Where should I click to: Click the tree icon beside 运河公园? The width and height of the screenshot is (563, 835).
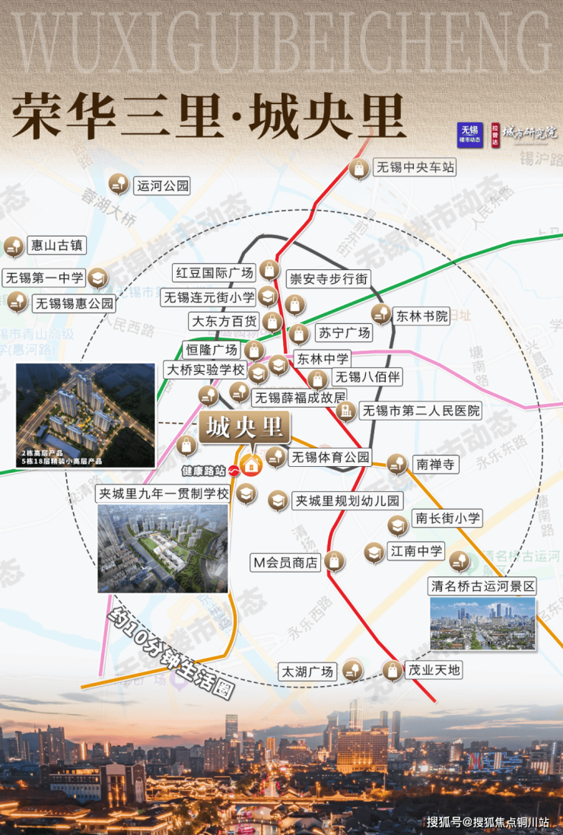pos(118,184)
